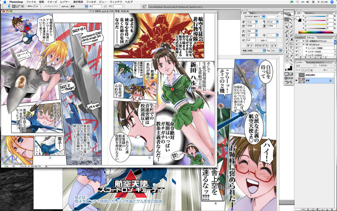
Task: Select the Move tool in toolbox
Action: (291, 19)
